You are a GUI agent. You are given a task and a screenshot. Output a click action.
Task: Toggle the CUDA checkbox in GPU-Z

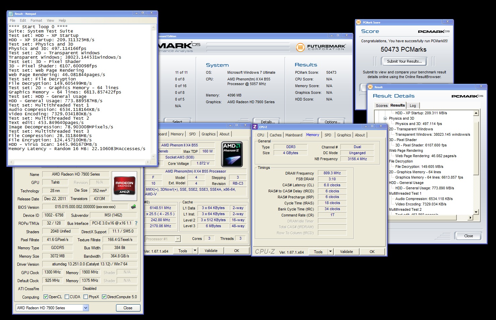pos(67,297)
